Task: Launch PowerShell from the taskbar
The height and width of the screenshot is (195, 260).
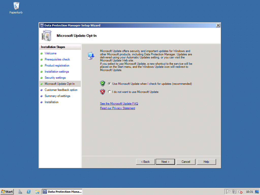Action: [x=29, y=192]
